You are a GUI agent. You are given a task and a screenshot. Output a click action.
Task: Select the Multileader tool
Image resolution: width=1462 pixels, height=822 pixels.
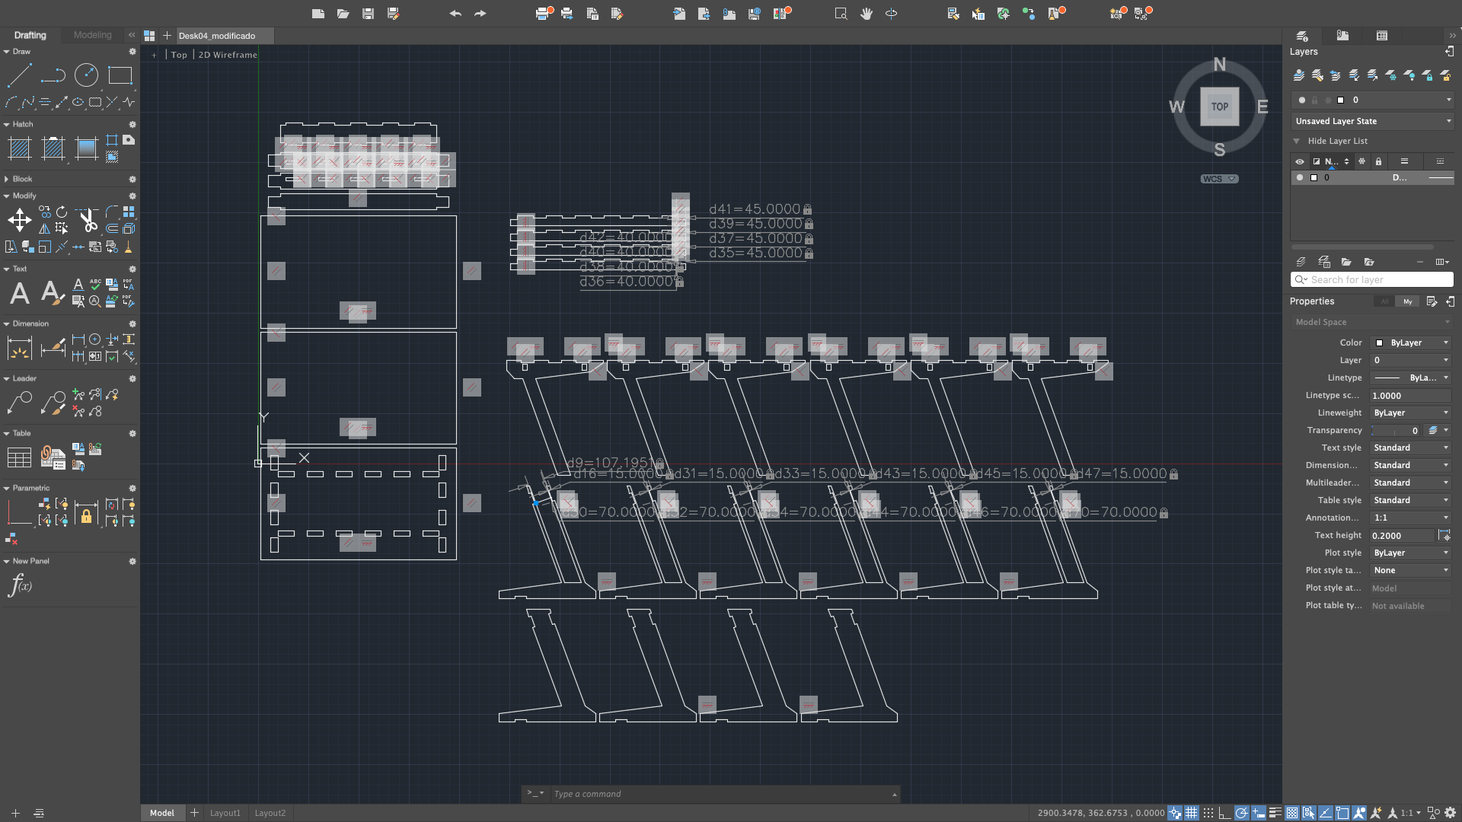pyautogui.click(x=19, y=403)
